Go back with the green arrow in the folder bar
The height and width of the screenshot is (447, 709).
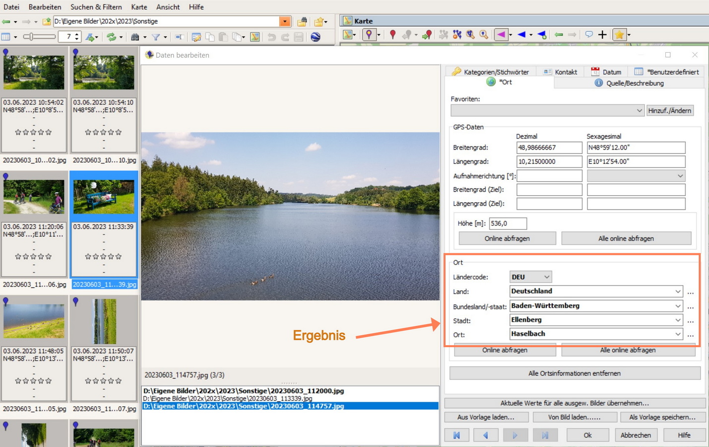pyautogui.click(x=6, y=21)
